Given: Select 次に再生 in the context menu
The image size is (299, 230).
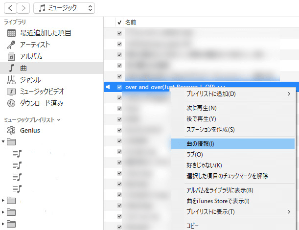Looking at the screenshot, I should coord(201,108).
